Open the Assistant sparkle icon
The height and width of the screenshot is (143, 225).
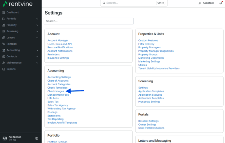tap(200, 3)
